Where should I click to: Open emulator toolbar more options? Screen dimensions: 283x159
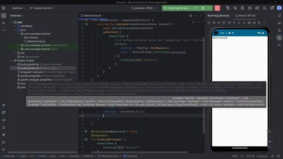[x=264, y=23]
